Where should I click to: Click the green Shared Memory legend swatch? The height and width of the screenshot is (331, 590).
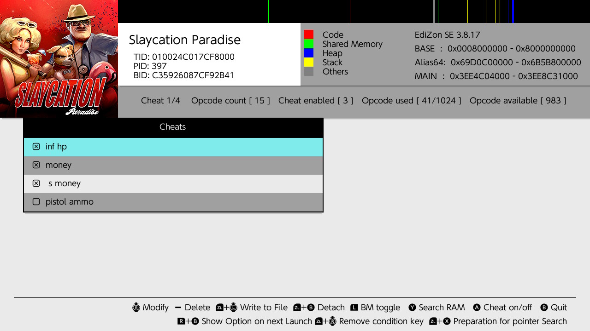tap(309, 44)
